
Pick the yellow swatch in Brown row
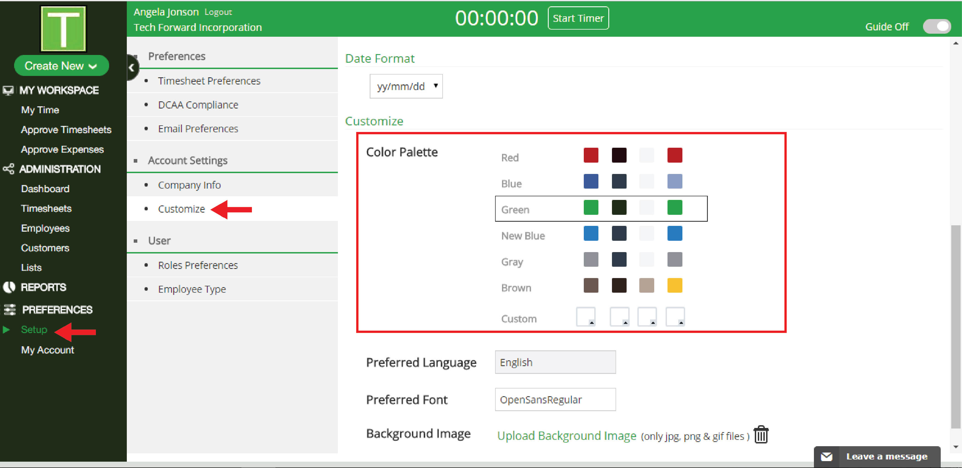pos(674,285)
